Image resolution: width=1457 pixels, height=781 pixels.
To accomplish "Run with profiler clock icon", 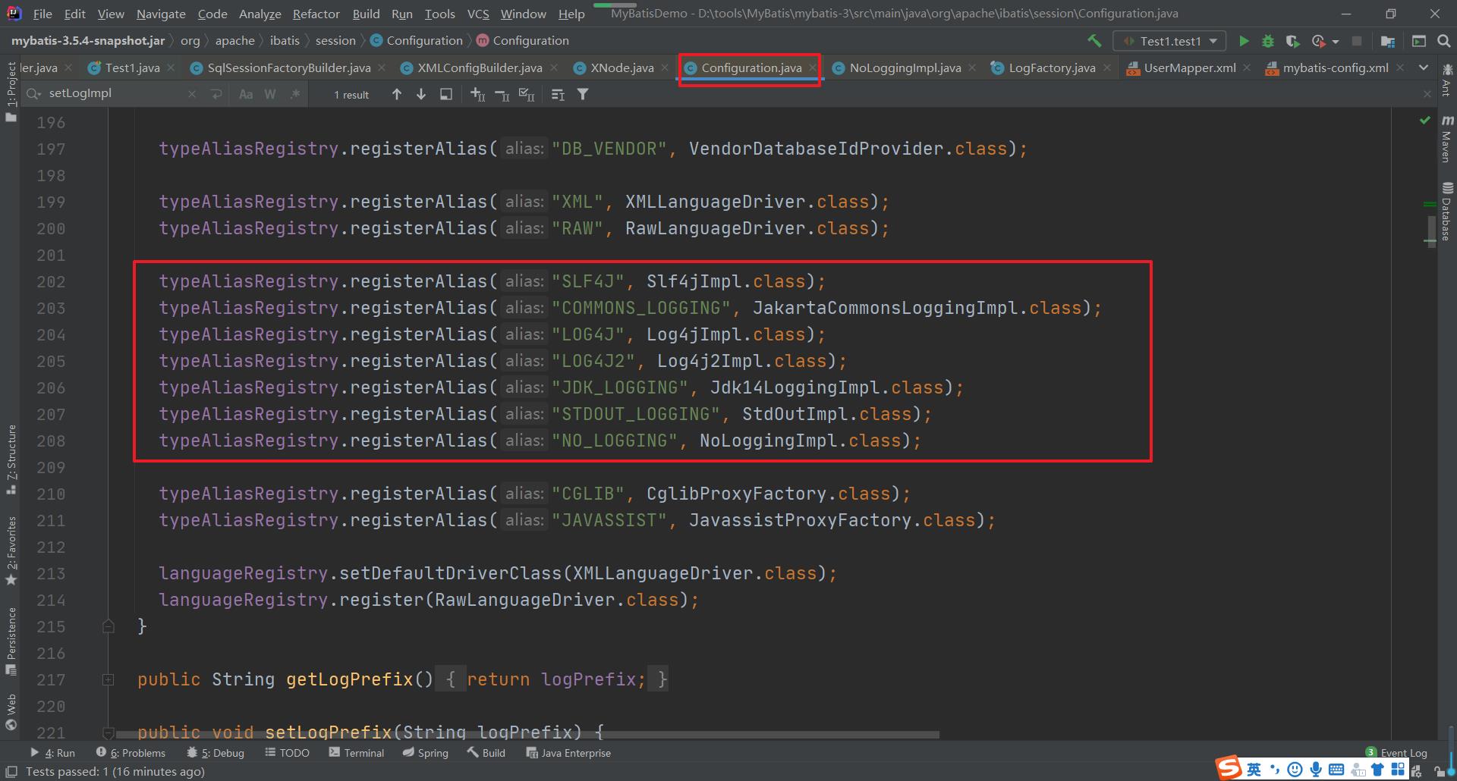I will 1319,41.
